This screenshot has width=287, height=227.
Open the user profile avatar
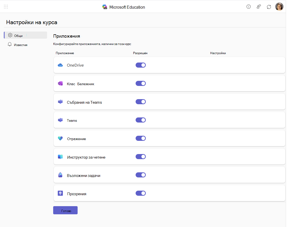tap(279, 7)
